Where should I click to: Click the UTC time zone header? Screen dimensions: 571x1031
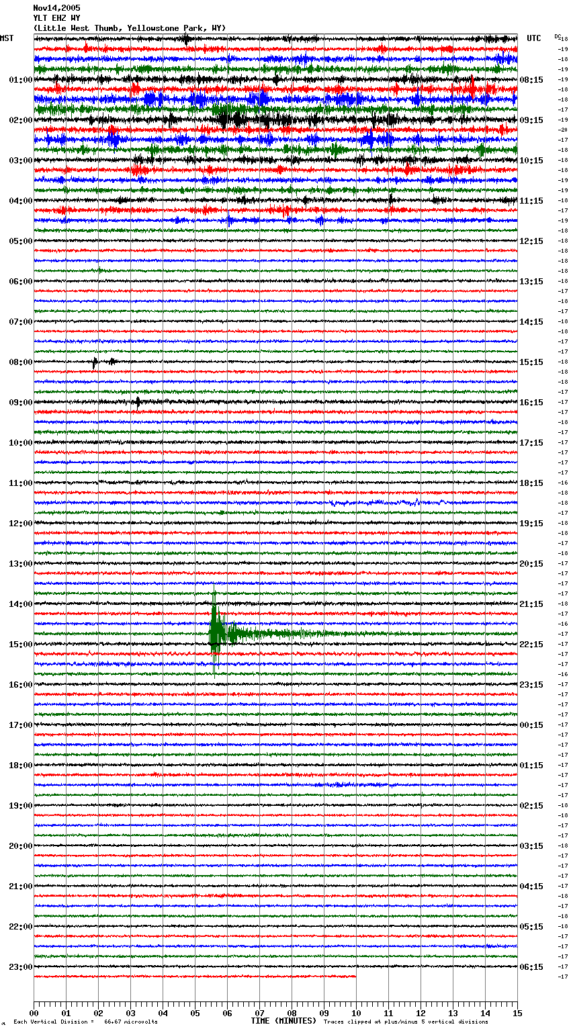tap(534, 38)
